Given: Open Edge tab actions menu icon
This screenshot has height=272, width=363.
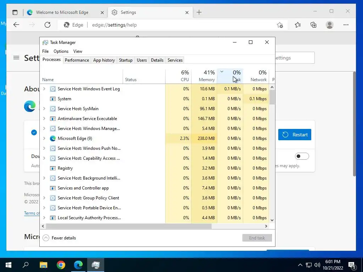Looking at the screenshot, I should [x=15, y=12].
